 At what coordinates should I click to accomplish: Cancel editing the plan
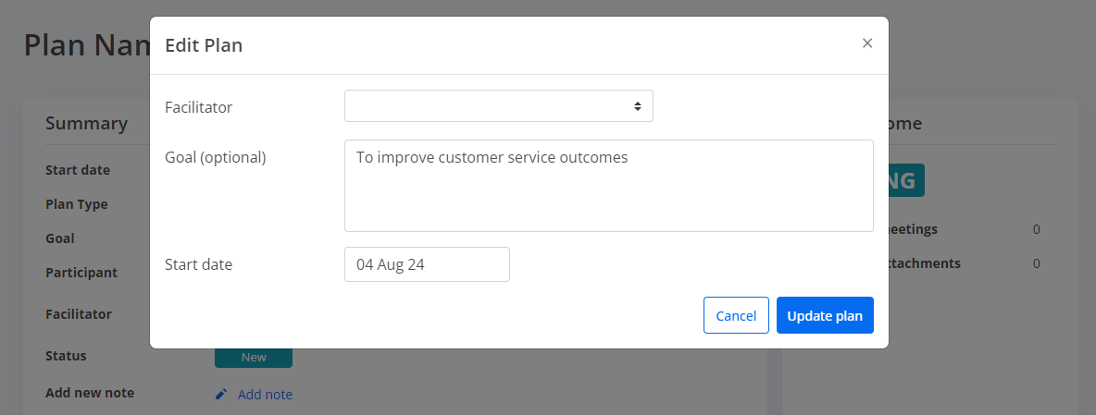pyautogui.click(x=736, y=315)
